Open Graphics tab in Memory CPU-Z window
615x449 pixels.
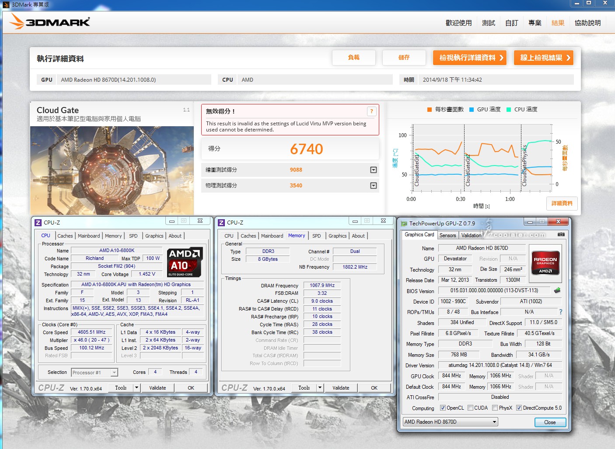point(338,236)
